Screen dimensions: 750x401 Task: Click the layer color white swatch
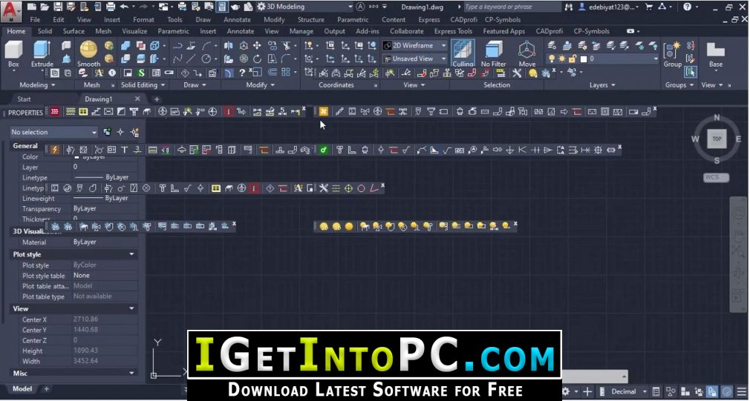(x=583, y=59)
